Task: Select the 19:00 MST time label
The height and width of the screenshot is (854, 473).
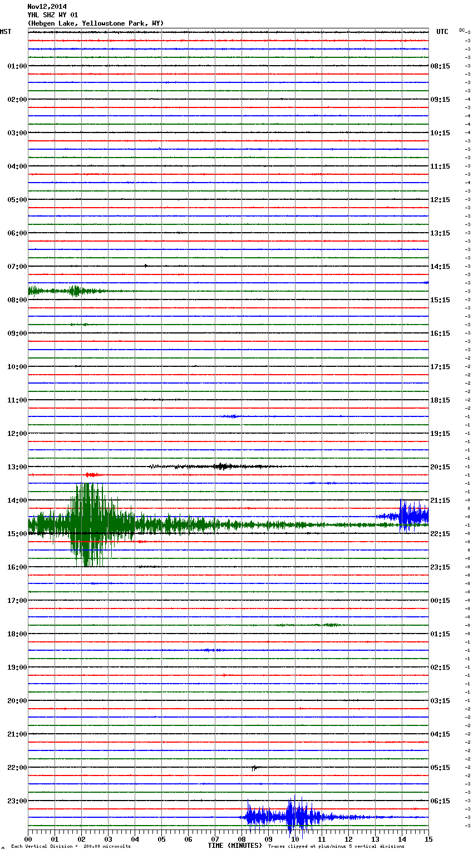Action: pyautogui.click(x=17, y=668)
